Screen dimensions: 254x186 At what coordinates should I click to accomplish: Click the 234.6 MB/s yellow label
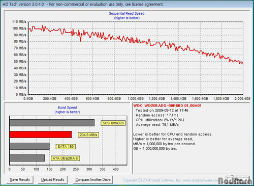point(88,135)
